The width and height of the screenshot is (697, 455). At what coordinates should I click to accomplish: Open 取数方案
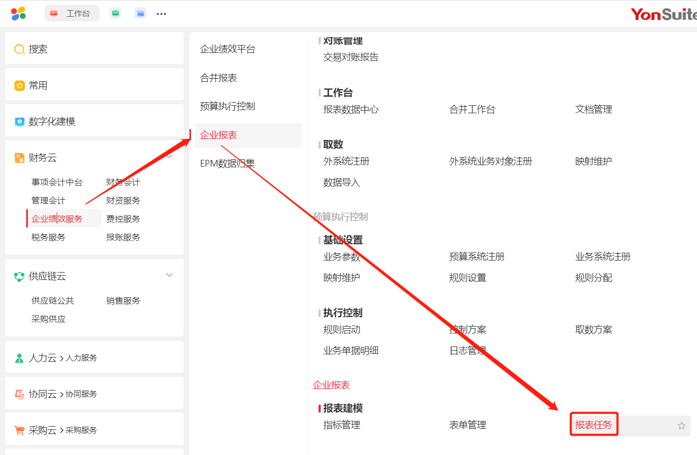point(594,330)
